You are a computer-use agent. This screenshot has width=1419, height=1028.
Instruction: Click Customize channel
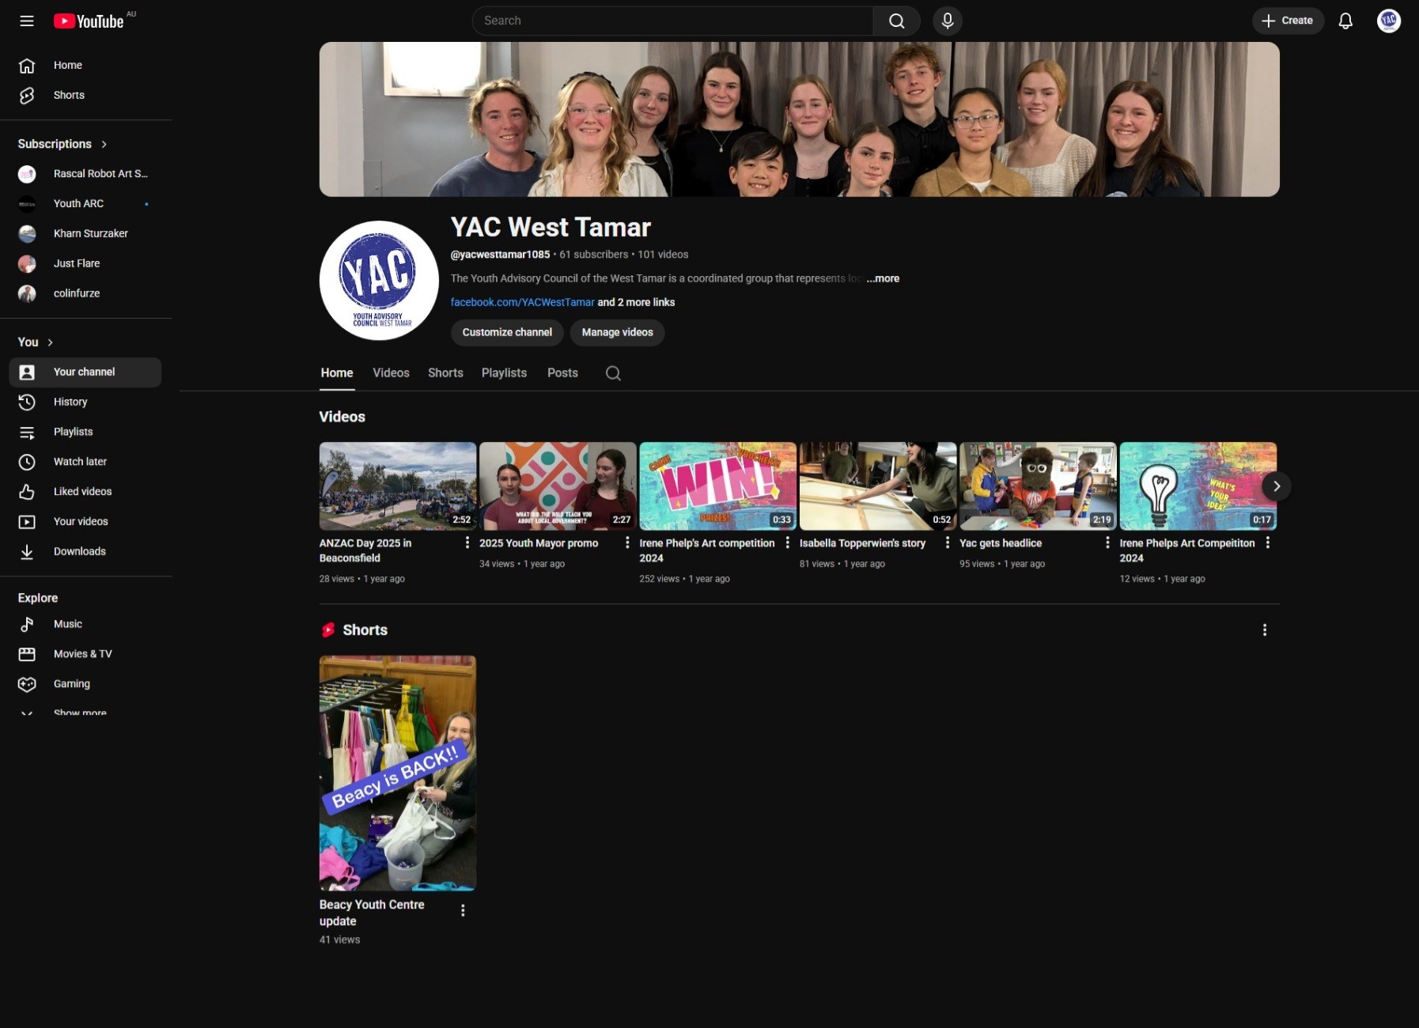(x=507, y=333)
